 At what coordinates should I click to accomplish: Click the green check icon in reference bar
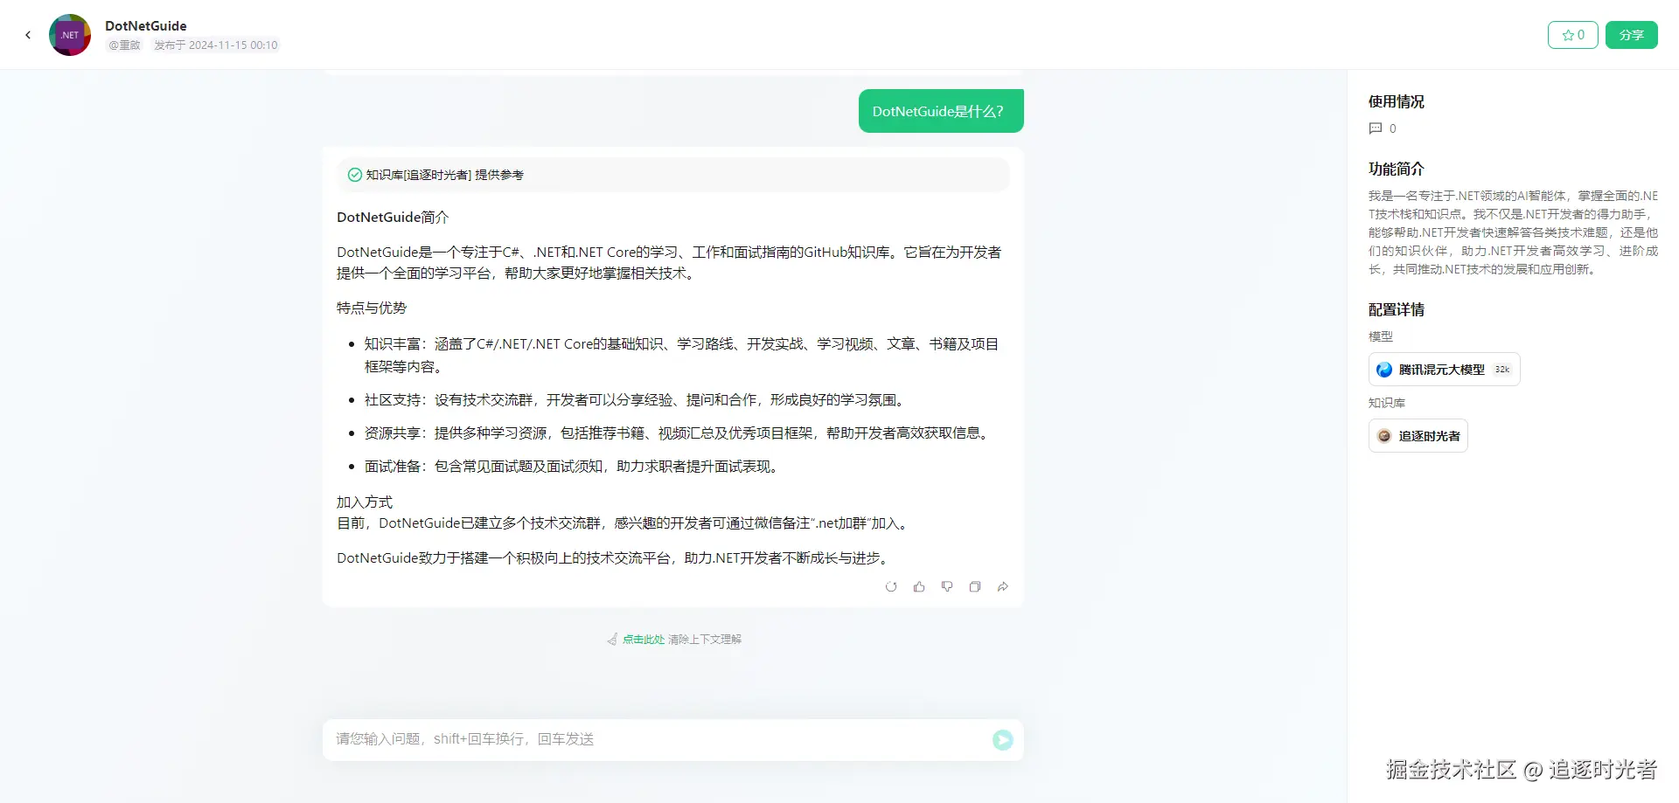pos(355,175)
